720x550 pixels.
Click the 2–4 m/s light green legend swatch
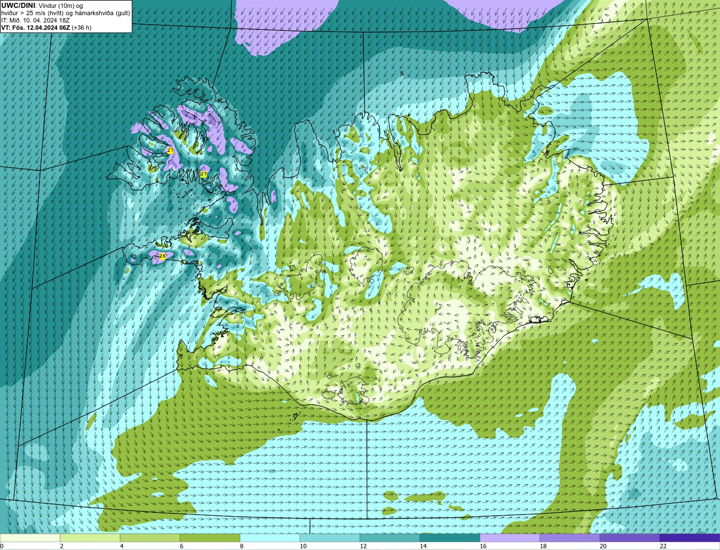point(91,538)
